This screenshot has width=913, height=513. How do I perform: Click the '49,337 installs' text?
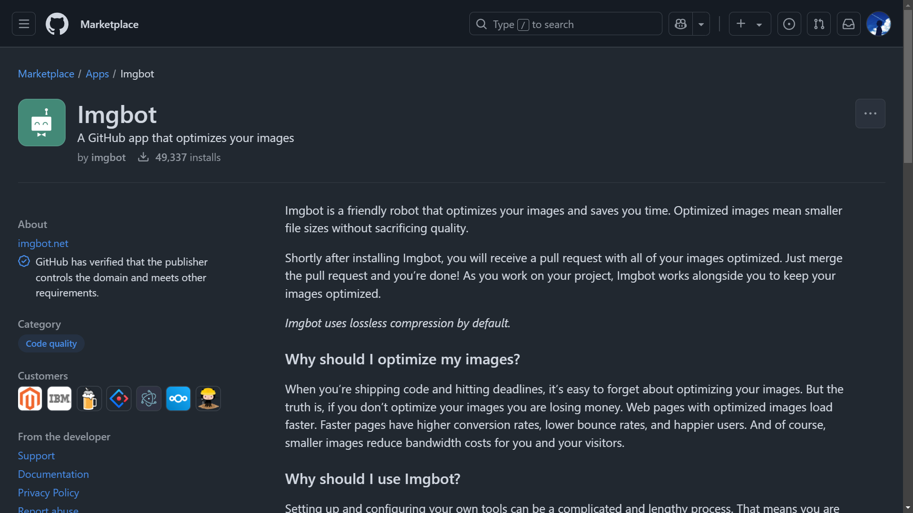pyautogui.click(x=188, y=157)
